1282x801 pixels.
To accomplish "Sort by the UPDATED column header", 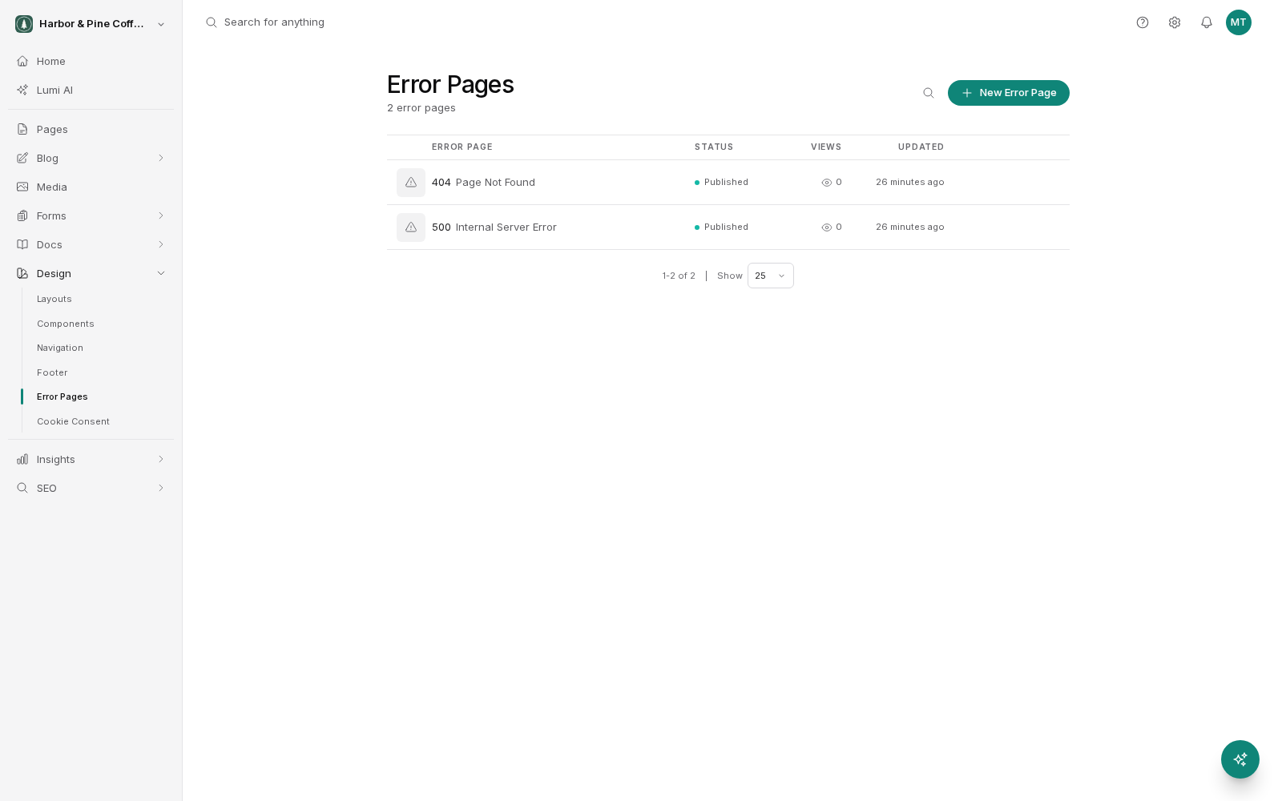I will pyautogui.click(x=921, y=147).
